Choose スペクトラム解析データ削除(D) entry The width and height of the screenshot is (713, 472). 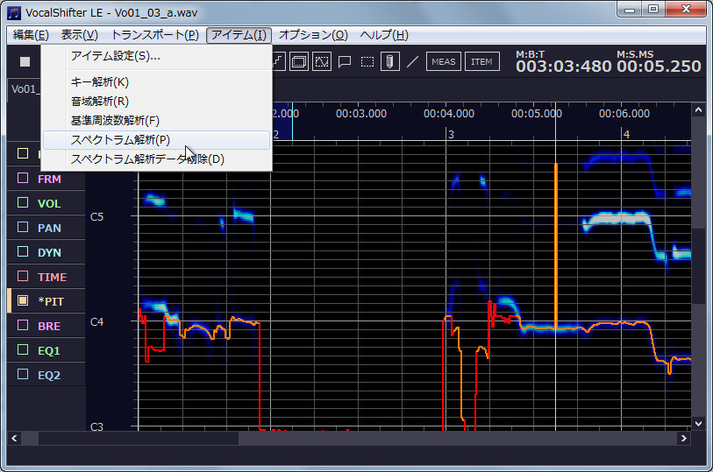pos(157,159)
